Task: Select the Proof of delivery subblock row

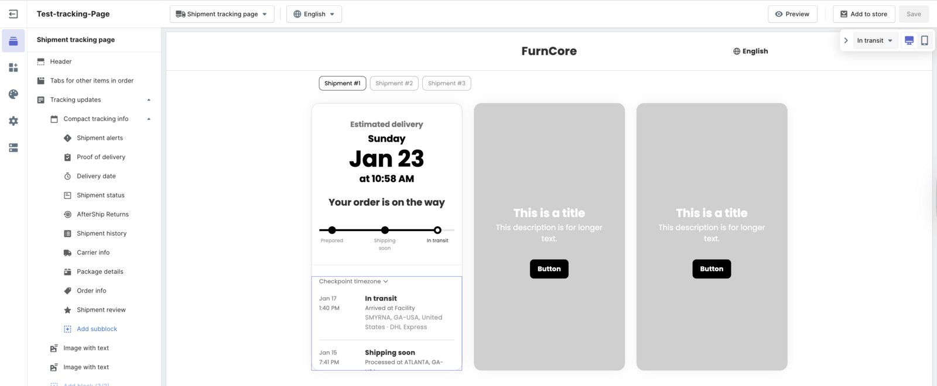Action: click(94, 157)
